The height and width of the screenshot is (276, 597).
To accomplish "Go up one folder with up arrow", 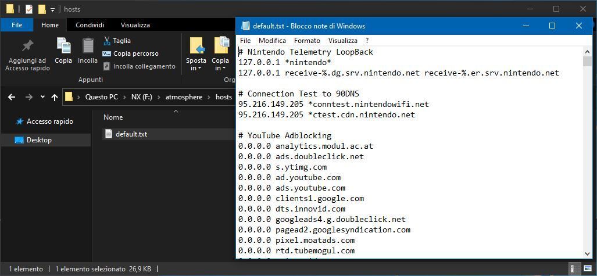I will [x=55, y=97].
